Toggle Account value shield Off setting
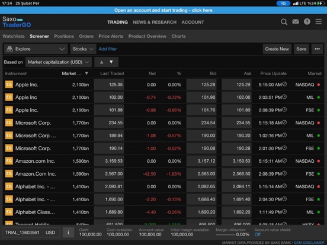This screenshot has height=245, width=327. tap(257, 234)
